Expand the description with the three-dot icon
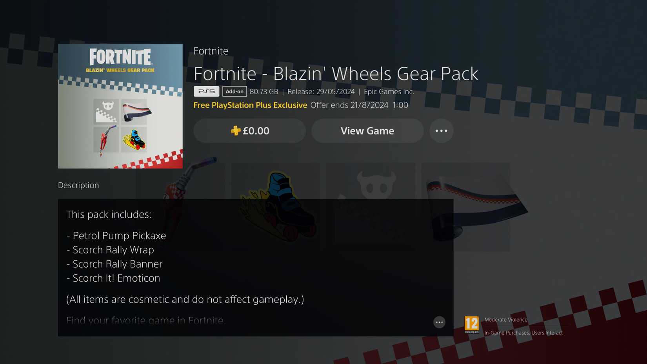 coord(439,322)
